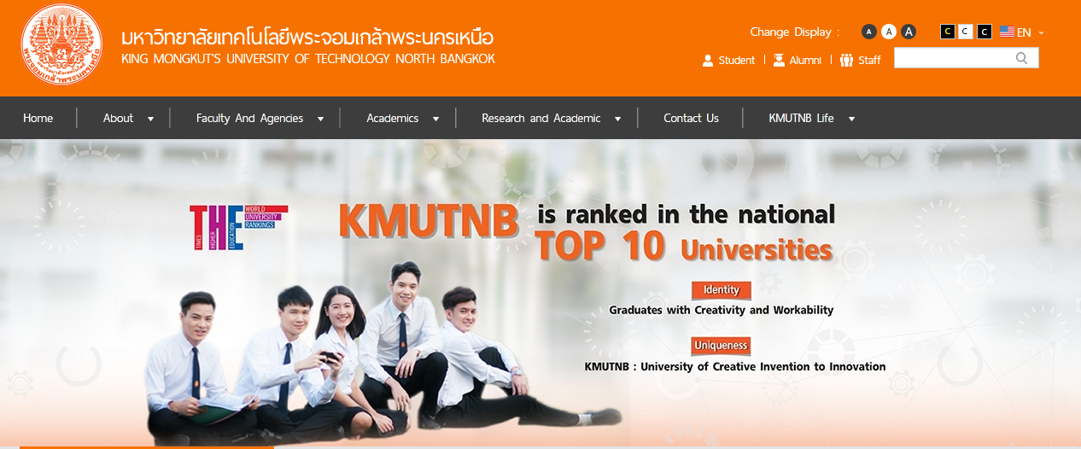Select the small font size A
Screen dimensions: 1081x449
[x=869, y=32]
